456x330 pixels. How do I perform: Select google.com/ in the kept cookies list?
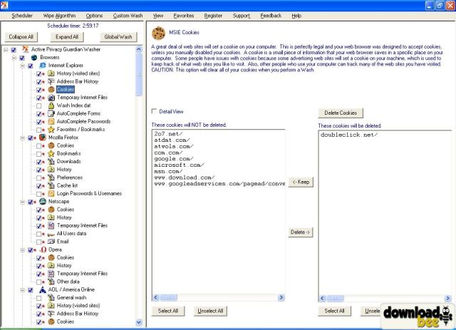coord(174,159)
